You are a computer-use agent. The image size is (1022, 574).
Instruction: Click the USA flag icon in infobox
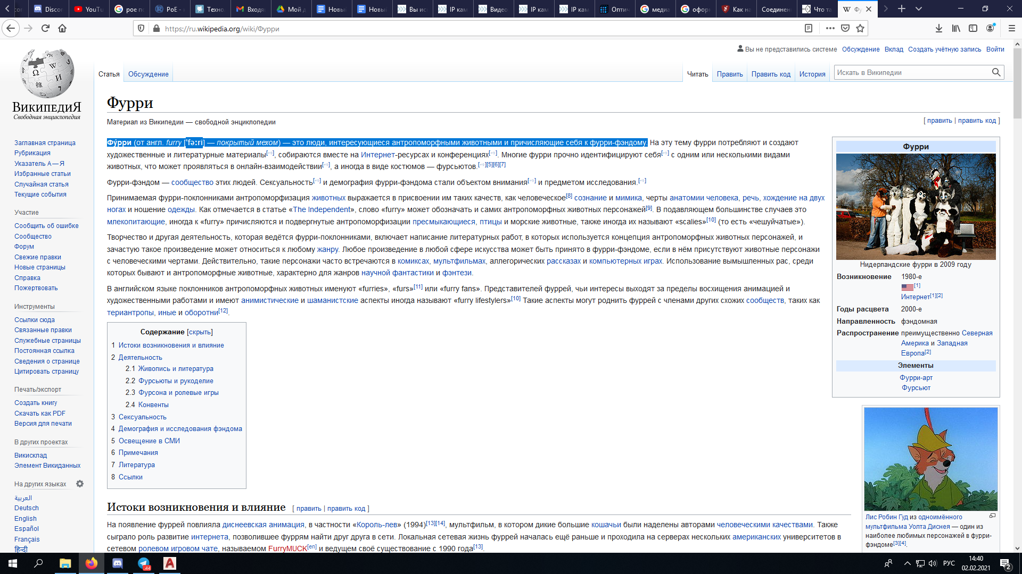pos(907,287)
